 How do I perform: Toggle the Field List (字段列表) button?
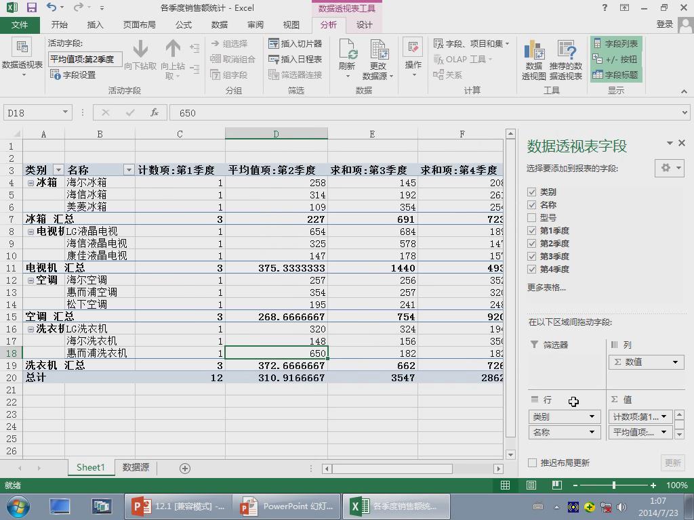coord(616,43)
